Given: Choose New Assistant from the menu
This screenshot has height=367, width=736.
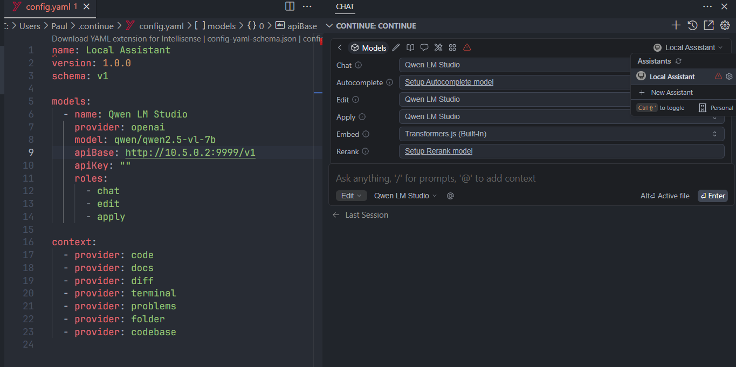Looking at the screenshot, I should pyautogui.click(x=671, y=93).
